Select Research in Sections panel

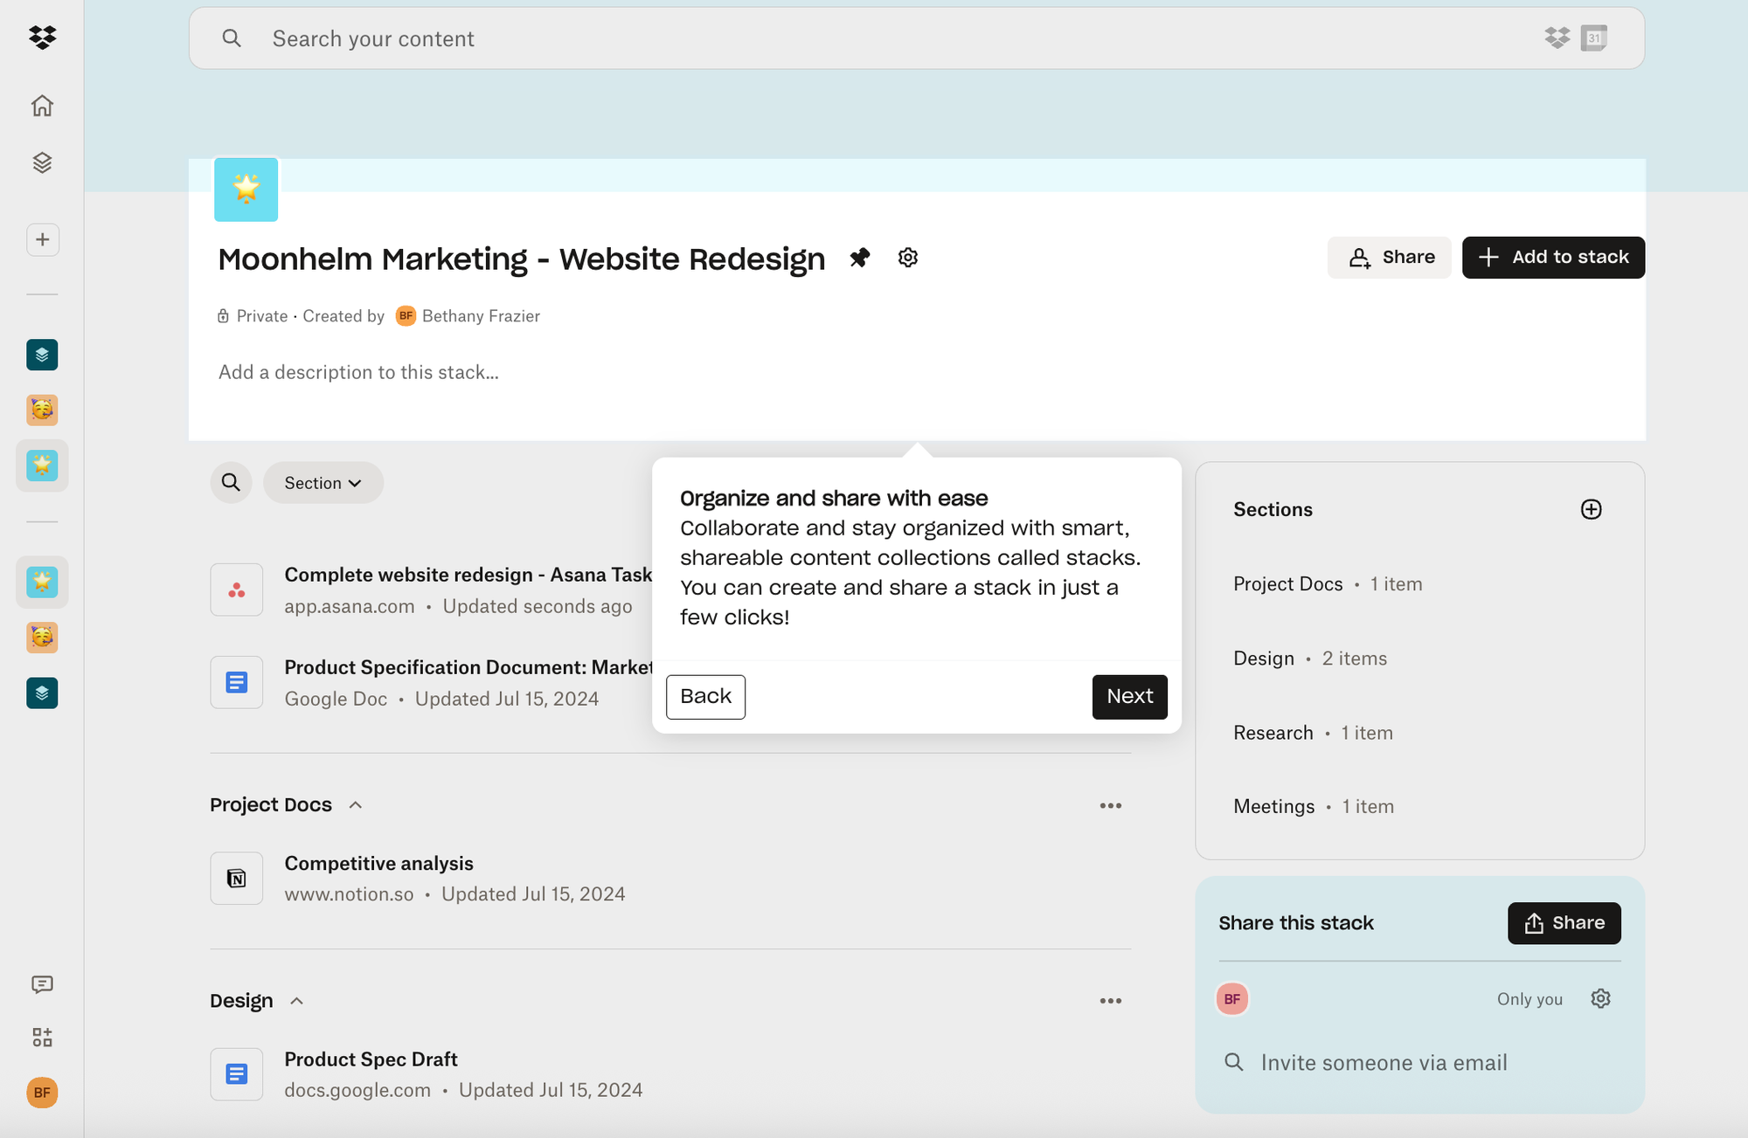(x=1273, y=733)
